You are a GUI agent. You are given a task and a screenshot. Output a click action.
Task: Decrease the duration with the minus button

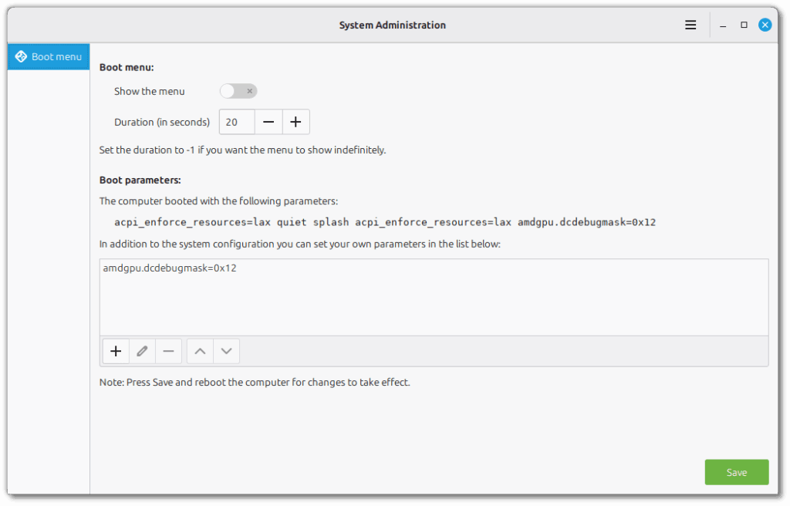(x=268, y=121)
